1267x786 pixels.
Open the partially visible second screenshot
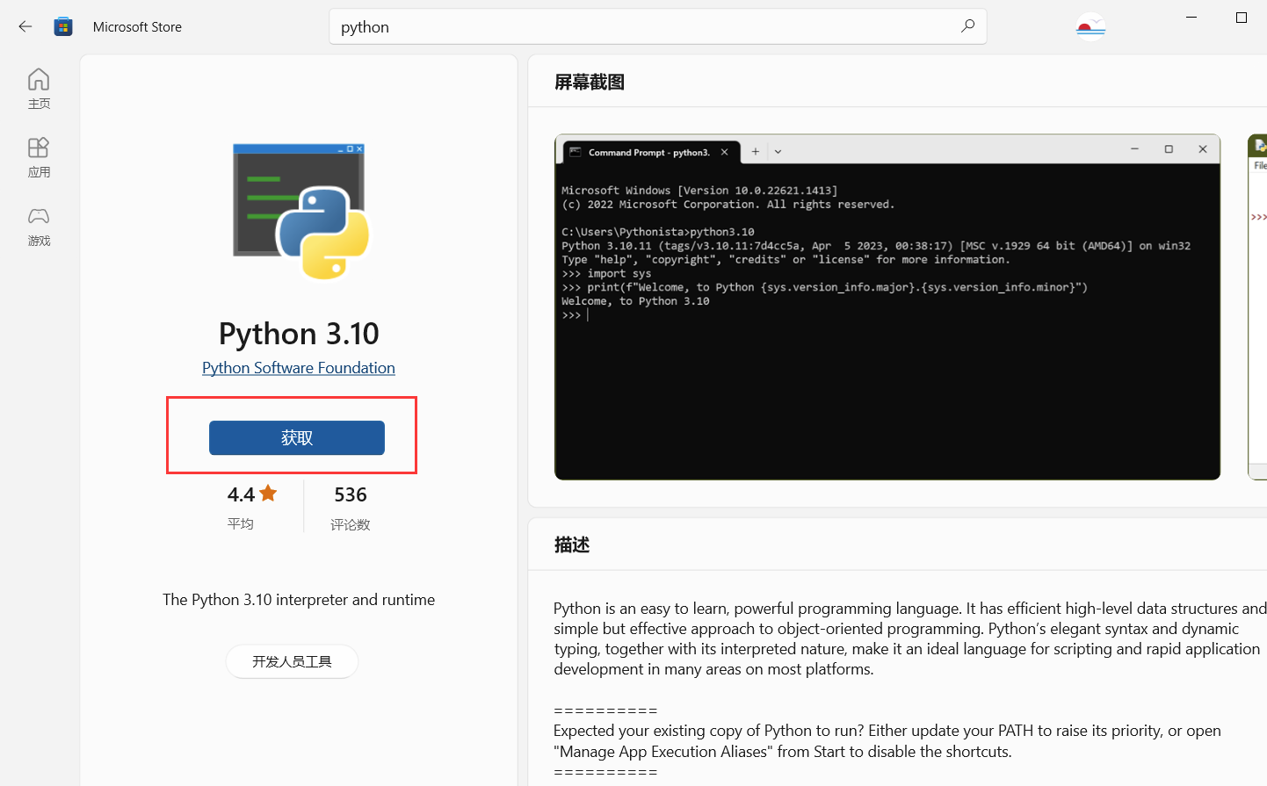click(x=1257, y=306)
